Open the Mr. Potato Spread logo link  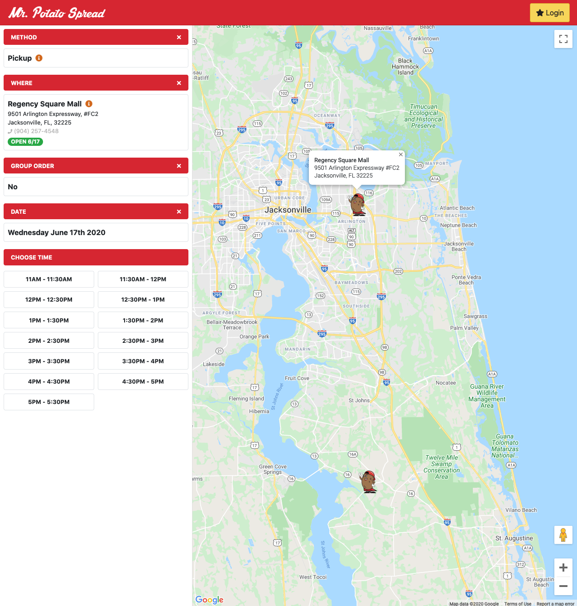(x=57, y=13)
